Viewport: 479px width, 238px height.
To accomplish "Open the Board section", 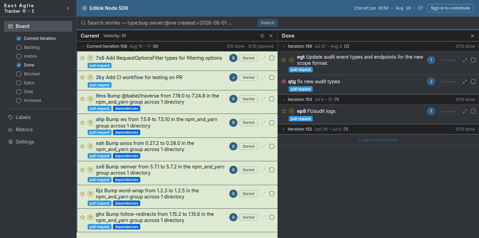I will [x=38, y=26].
